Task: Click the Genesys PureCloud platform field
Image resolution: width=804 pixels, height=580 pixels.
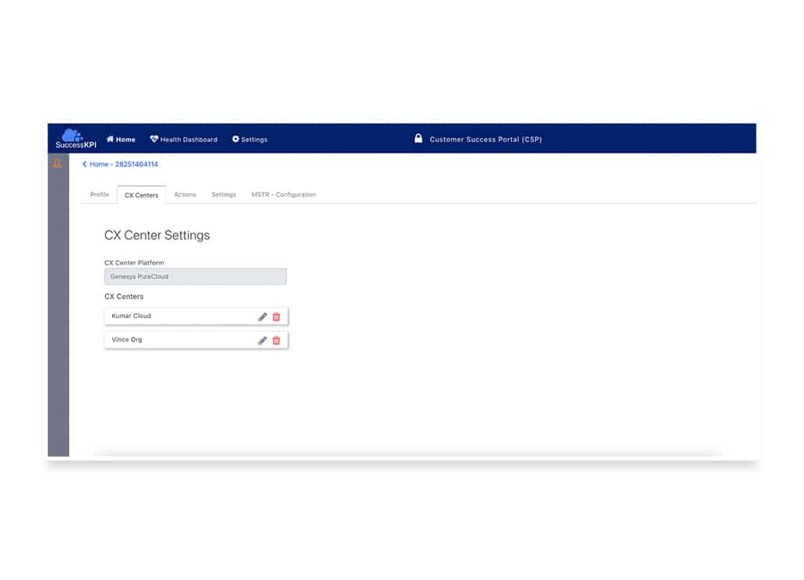Action: 195,277
